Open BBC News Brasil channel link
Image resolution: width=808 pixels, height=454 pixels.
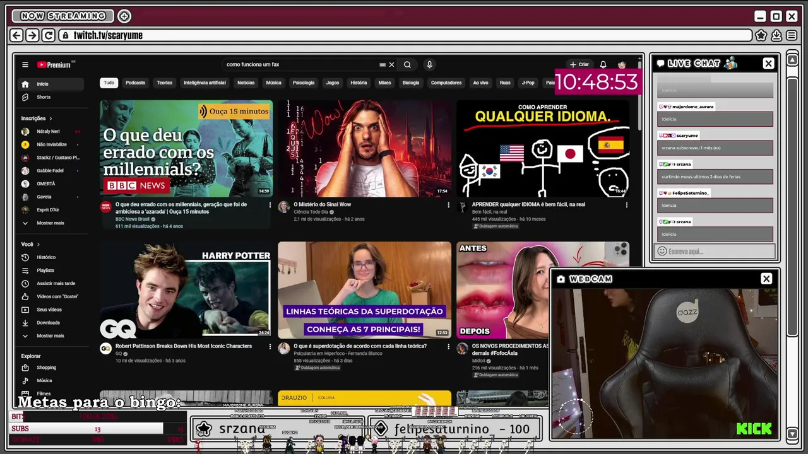tap(133, 219)
